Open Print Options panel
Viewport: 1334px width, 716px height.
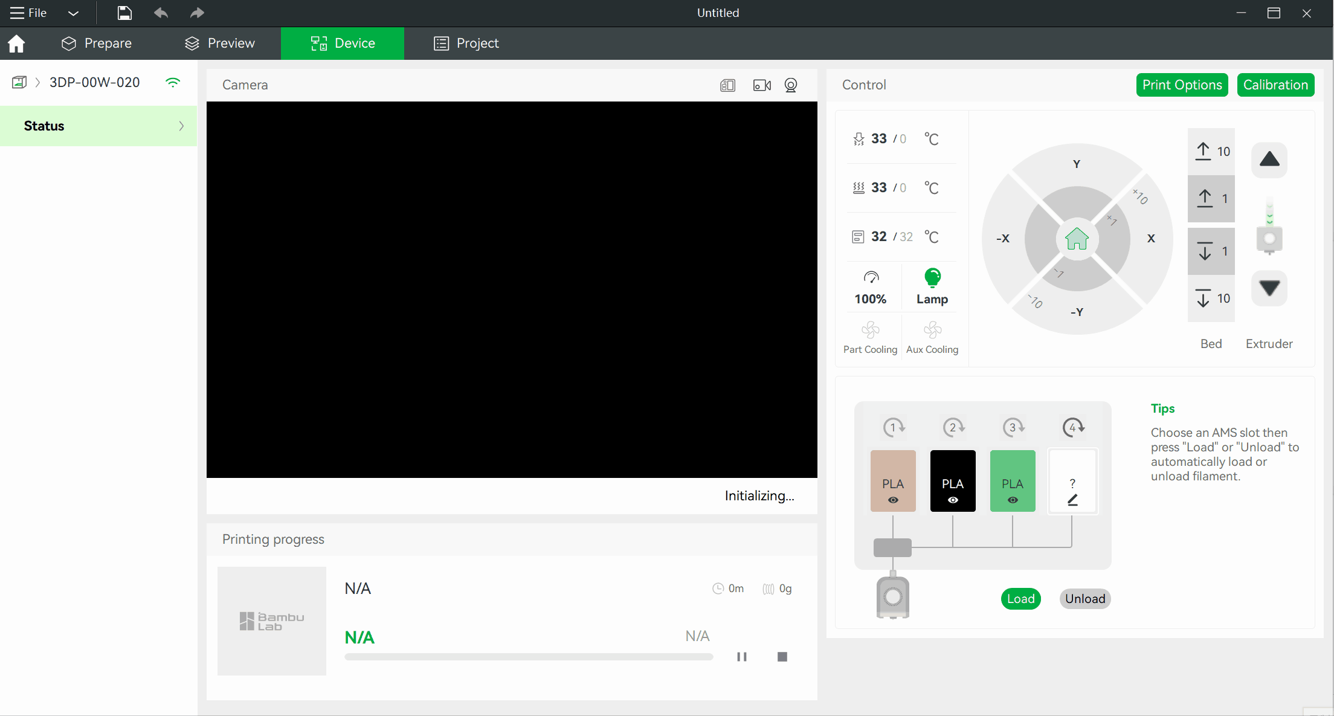[x=1181, y=85]
